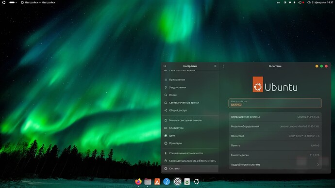Screen dimensions: 335x188
Task: Open Files manager from the dock
Action: click(148, 182)
